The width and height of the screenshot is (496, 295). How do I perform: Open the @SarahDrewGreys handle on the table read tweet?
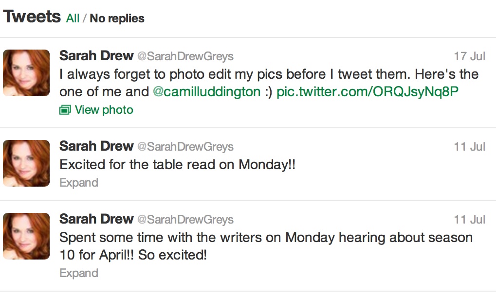pyautogui.click(x=185, y=147)
